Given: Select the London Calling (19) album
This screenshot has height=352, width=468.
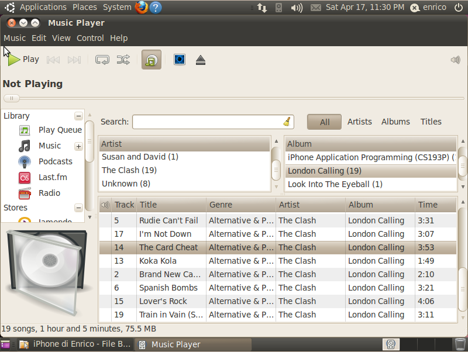Looking at the screenshot, I should tap(371, 171).
